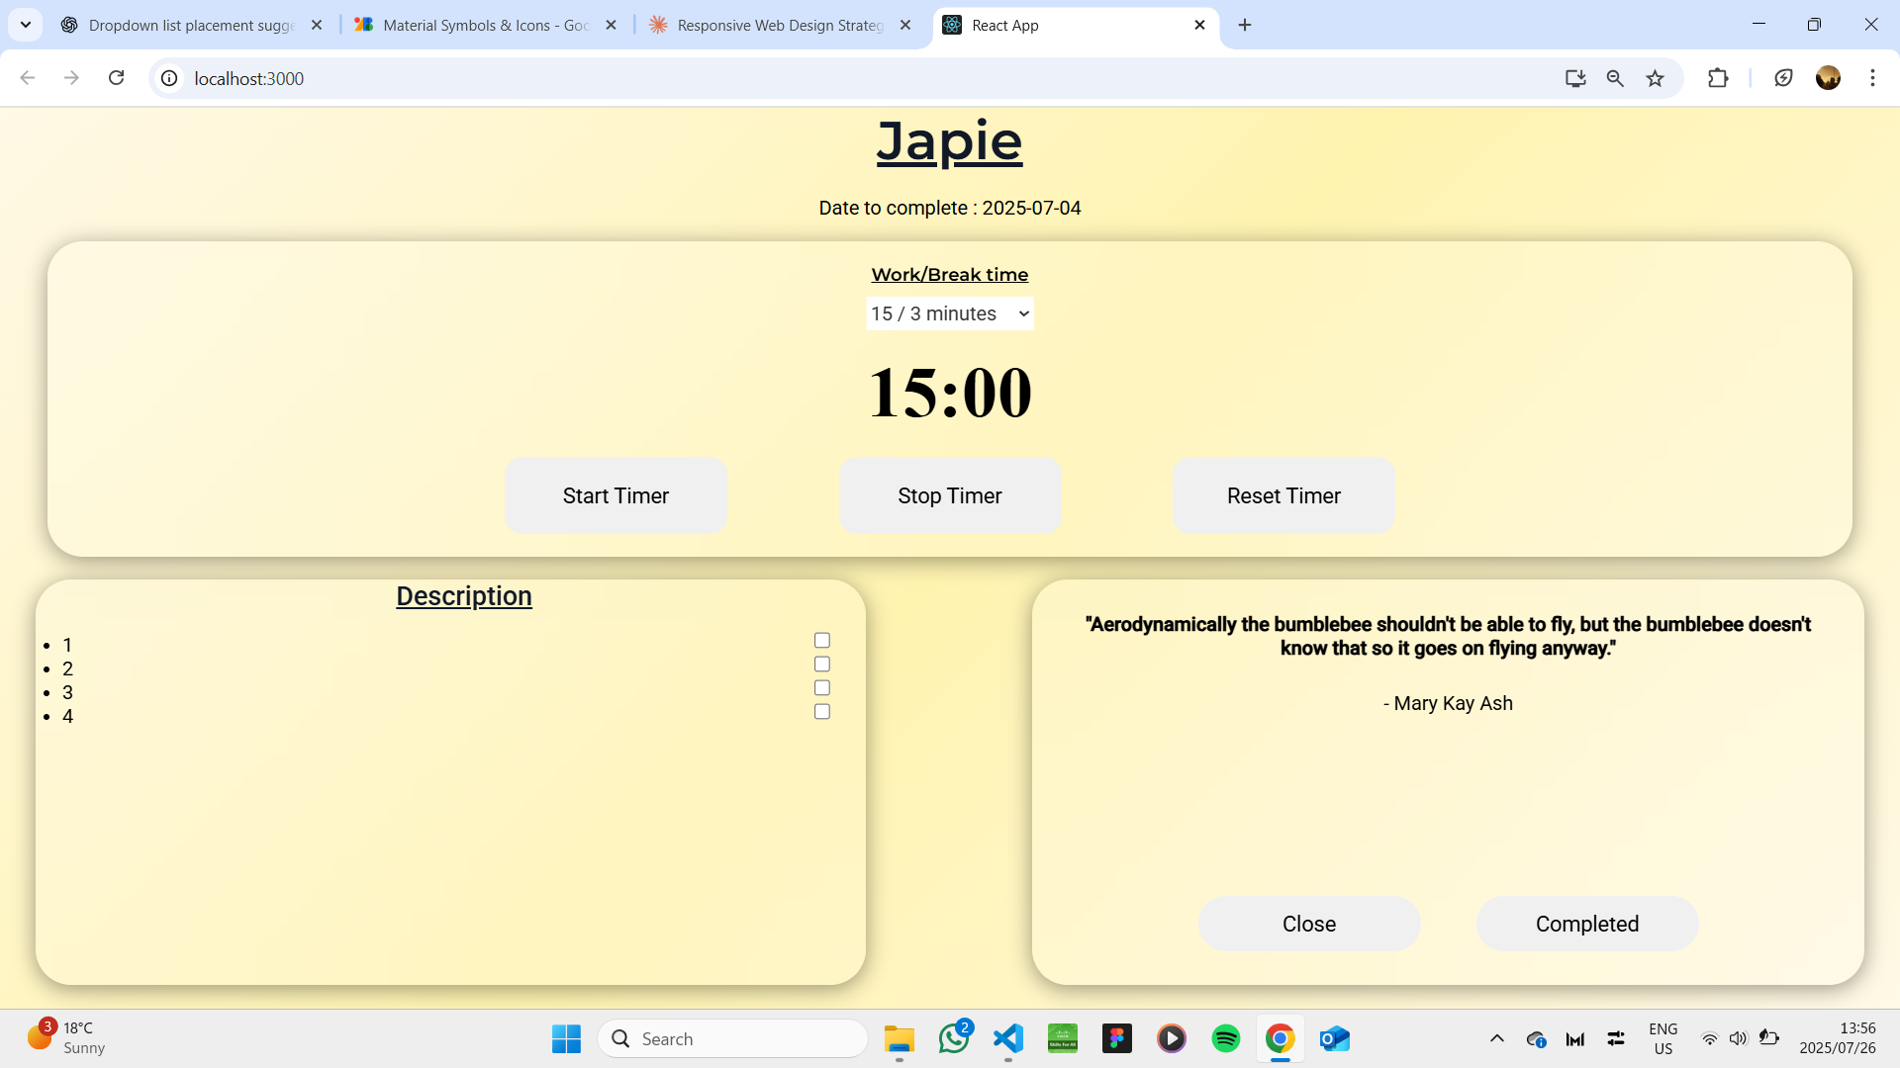Toggle the checkbox for item 4
Viewport: 1900px width, 1068px height.
coord(821,712)
